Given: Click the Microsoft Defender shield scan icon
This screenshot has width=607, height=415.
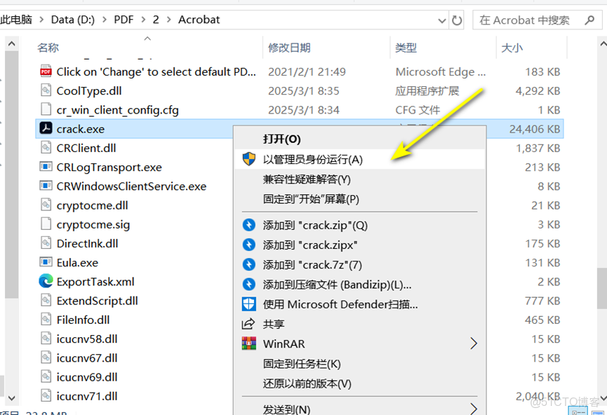Looking at the screenshot, I should [250, 303].
